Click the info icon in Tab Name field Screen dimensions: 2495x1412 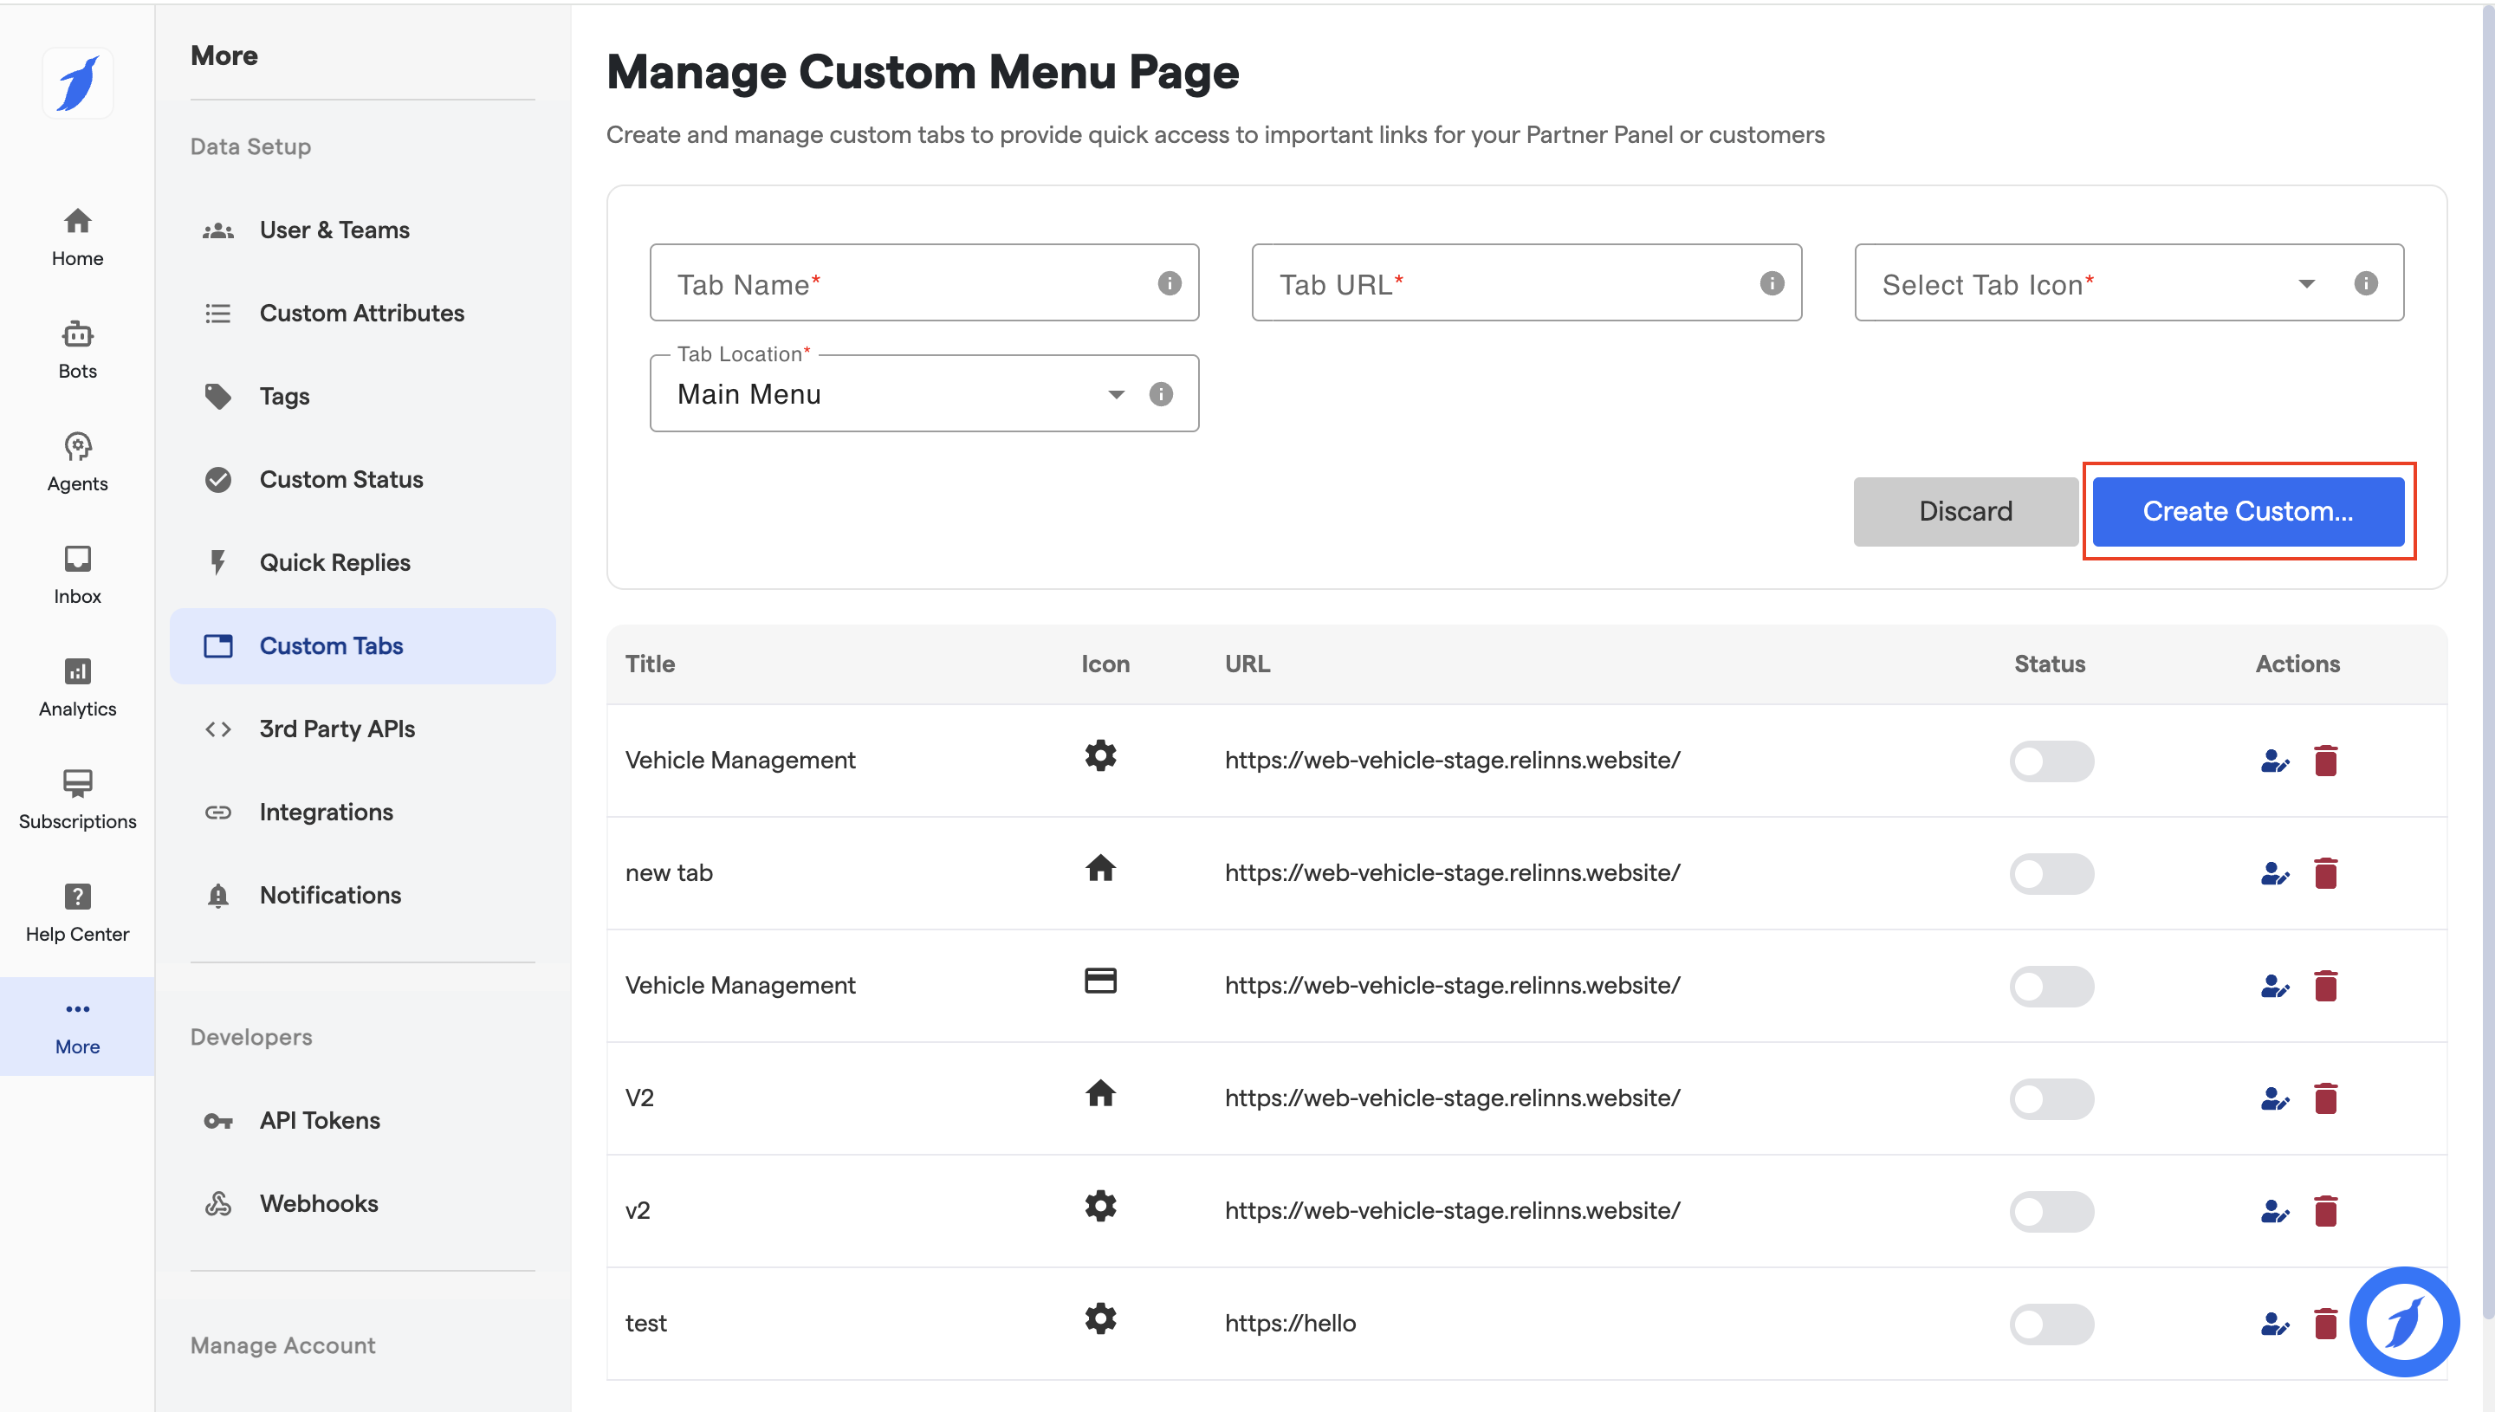[x=1170, y=283]
